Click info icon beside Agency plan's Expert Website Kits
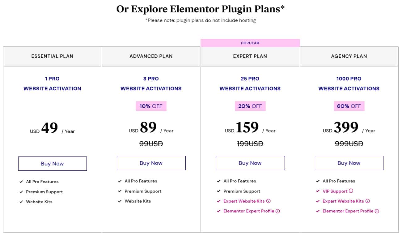This screenshot has width=402, height=236. 367,201
